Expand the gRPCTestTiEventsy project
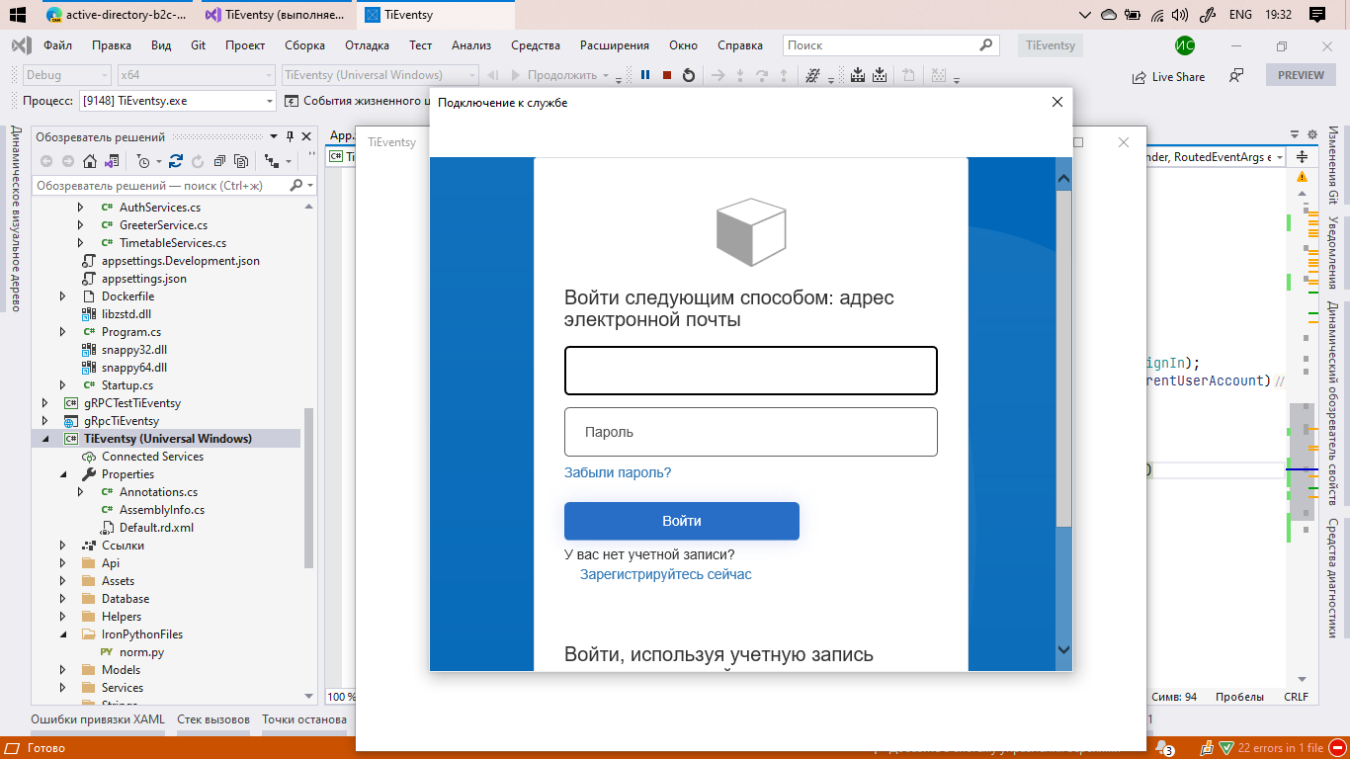This screenshot has height=759, width=1350. 44,403
